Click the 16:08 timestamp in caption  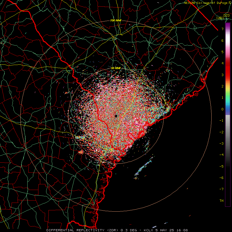pos(183,230)
